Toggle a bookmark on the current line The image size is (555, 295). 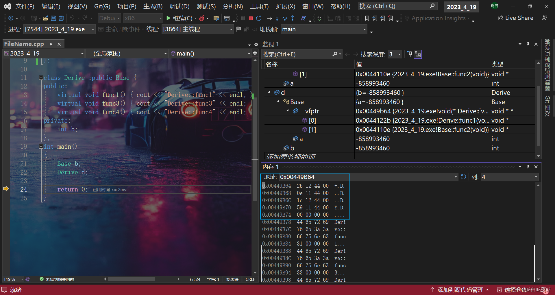pos(367,18)
